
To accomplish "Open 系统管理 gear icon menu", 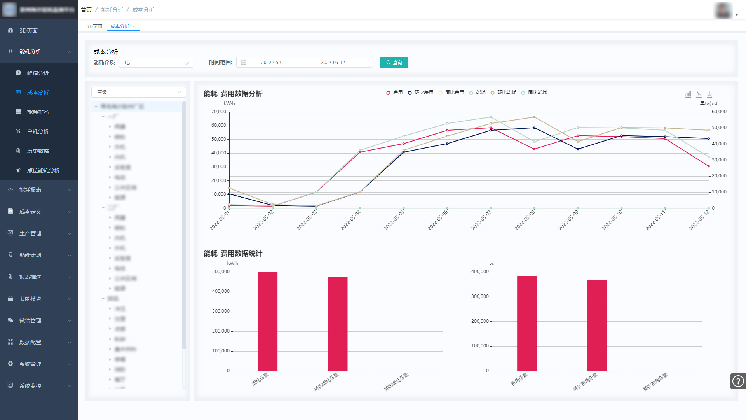I will pos(10,364).
